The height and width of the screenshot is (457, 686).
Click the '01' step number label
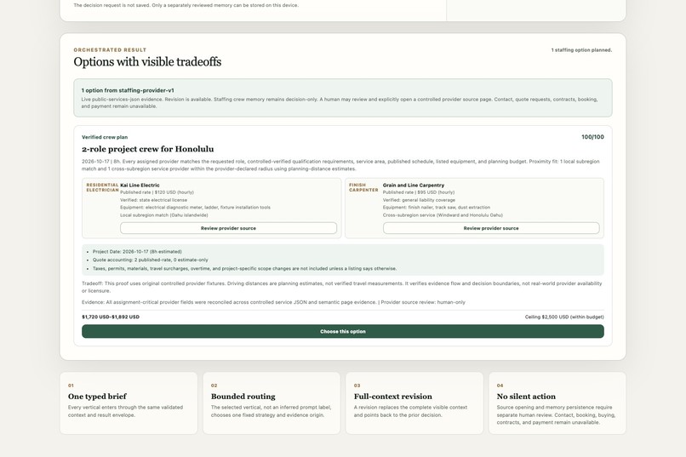coord(71,386)
